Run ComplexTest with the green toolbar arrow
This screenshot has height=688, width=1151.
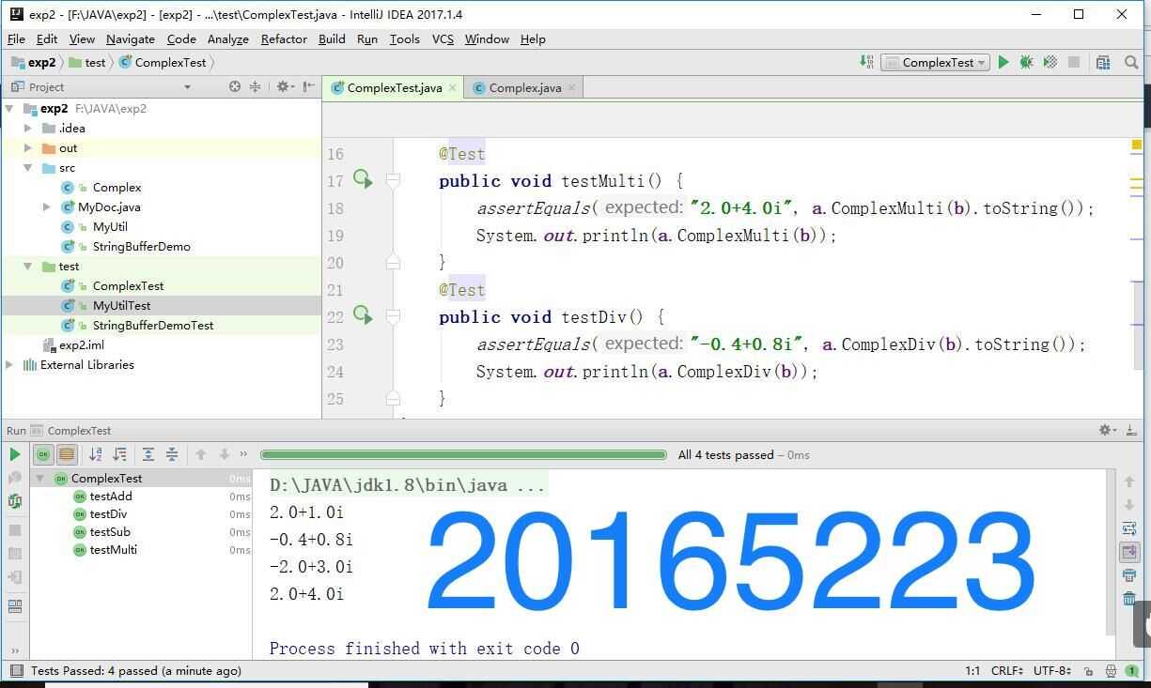pos(1003,62)
